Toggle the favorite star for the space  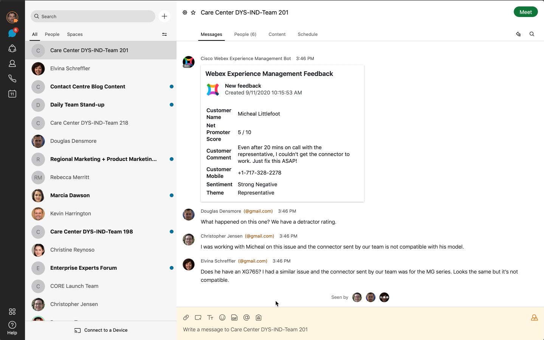tap(193, 12)
